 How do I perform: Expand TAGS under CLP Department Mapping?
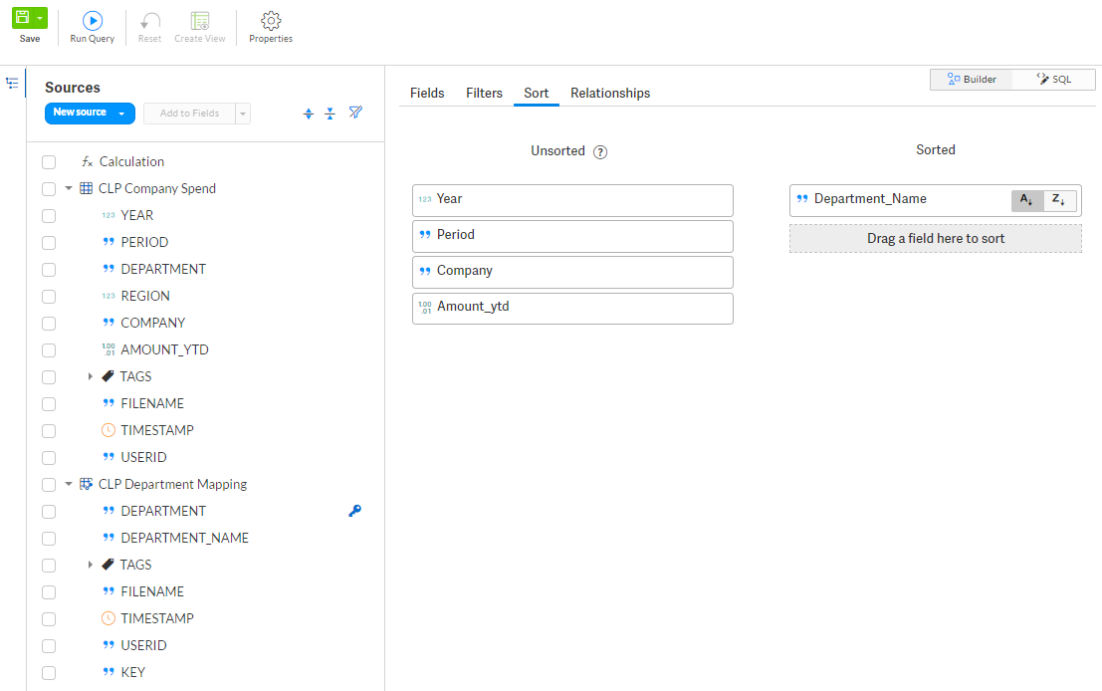click(90, 565)
